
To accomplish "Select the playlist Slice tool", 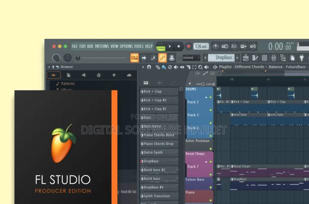I will point(188,67).
